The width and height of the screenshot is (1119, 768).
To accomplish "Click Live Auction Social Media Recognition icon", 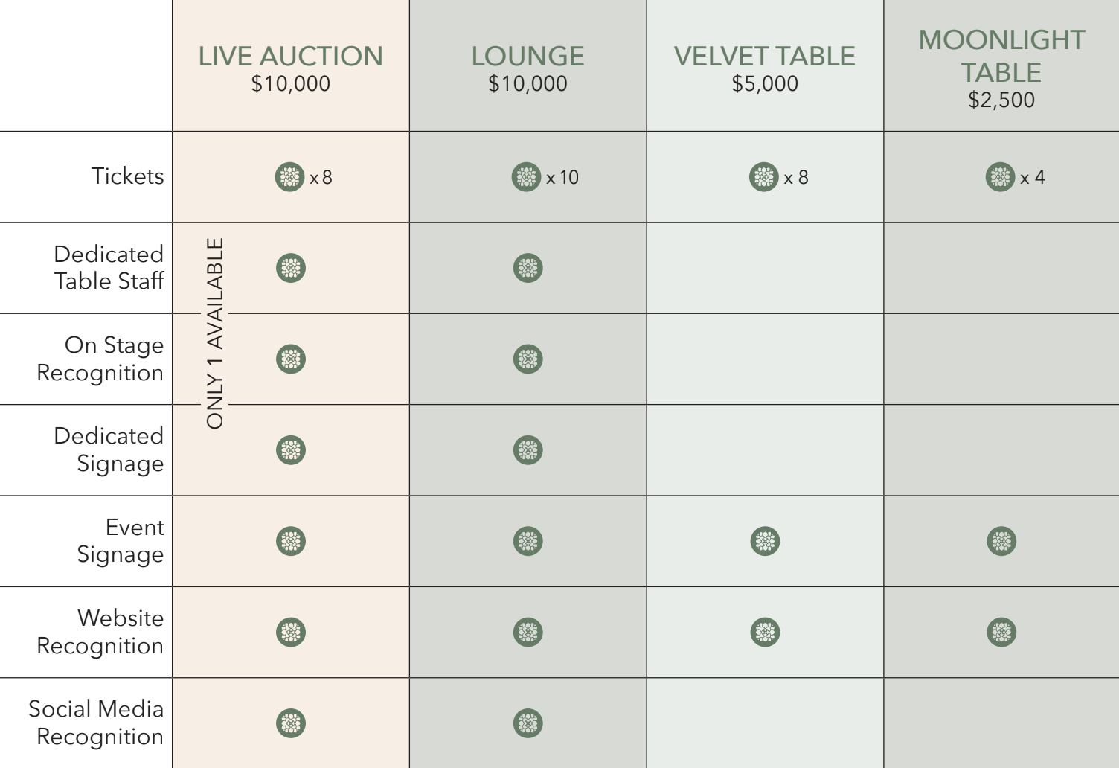I will coord(291,723).
